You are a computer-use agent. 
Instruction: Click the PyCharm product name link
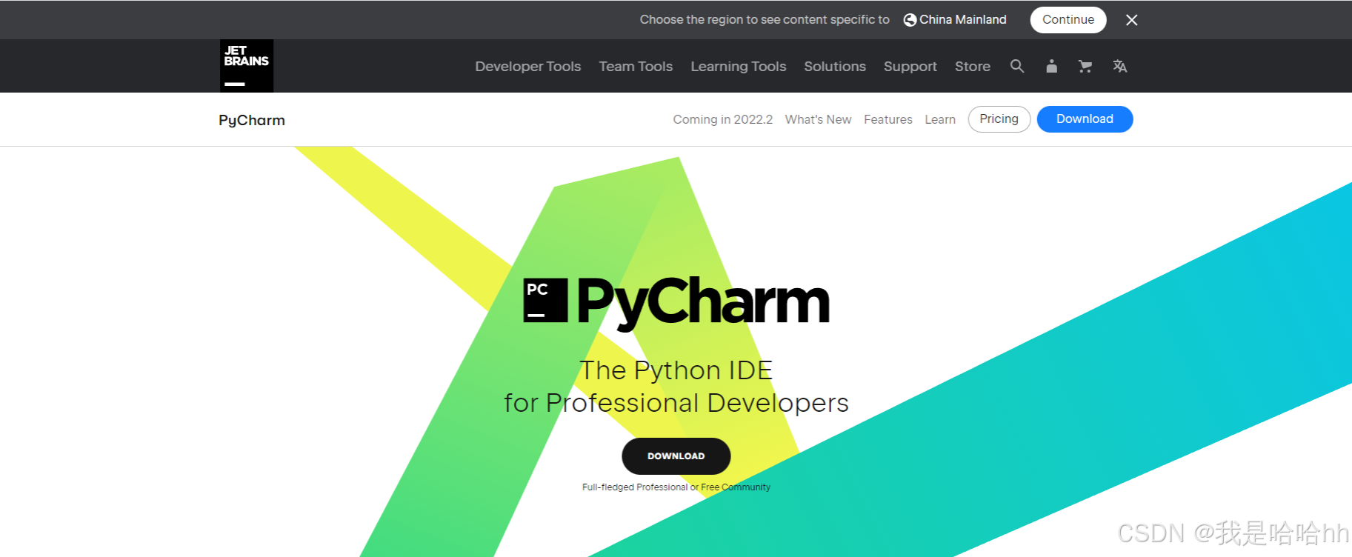[x=252, y=120]
